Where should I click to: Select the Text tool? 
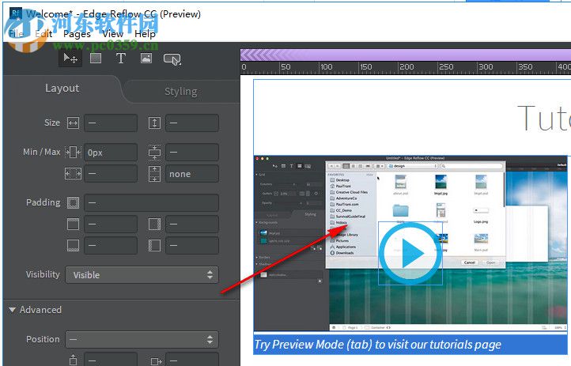pos(120,58)
